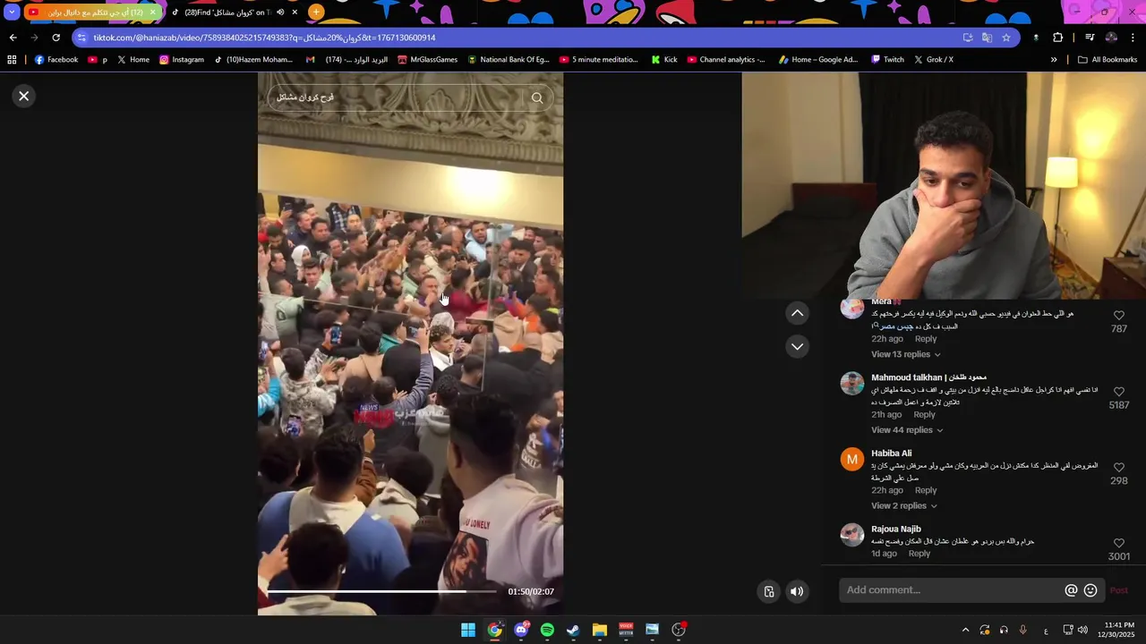Open the apps grid in bookmarks bar
Viewport: 1146px width, 644px height.
(12, 60)
